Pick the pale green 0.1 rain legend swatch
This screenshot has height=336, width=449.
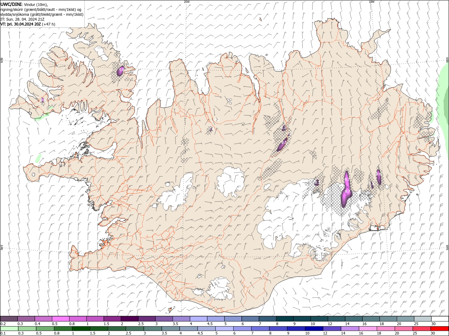[9, 329]
